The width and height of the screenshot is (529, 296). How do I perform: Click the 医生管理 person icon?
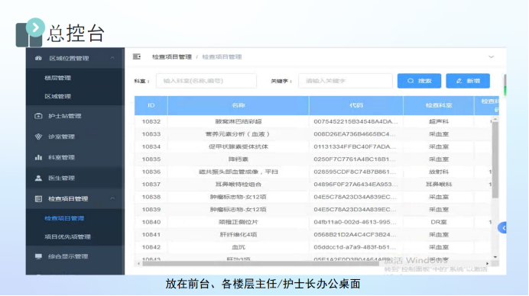pyautogui.click(x=38, y=179)
